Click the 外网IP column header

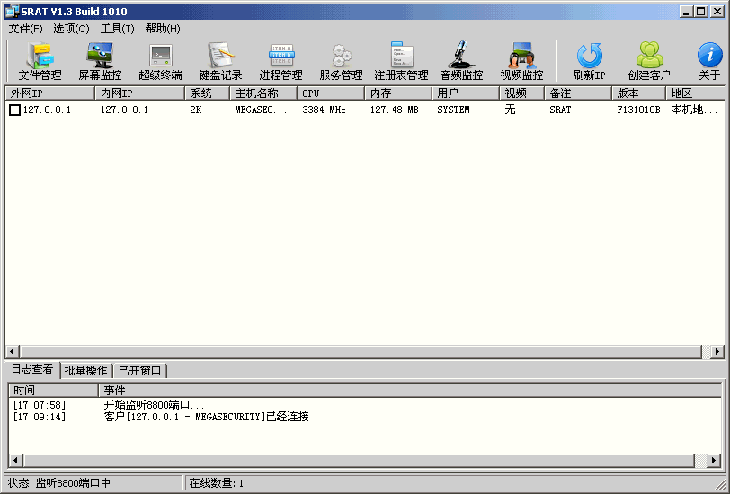click(x=49, y=93)
